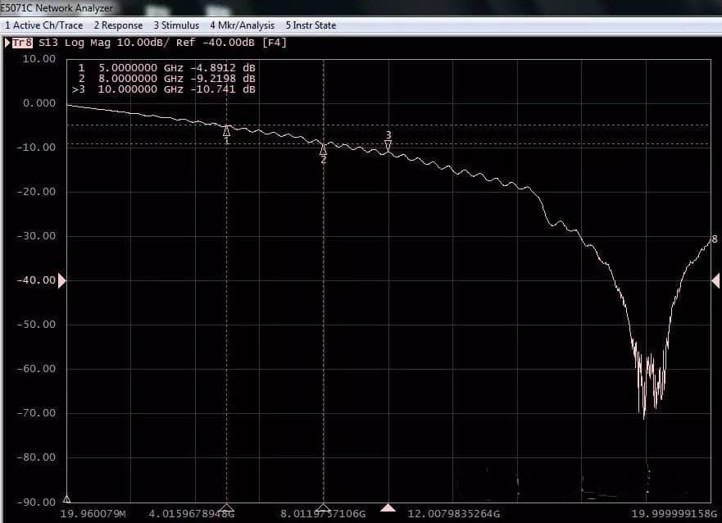Click the small start marker at -90.00 corner
Viewport: 722px width, 523px height.
(x=66, y=498)
